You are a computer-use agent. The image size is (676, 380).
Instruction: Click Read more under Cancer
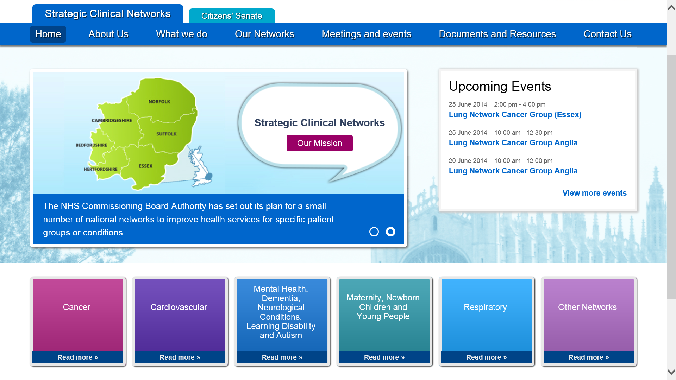pos(77,357)
